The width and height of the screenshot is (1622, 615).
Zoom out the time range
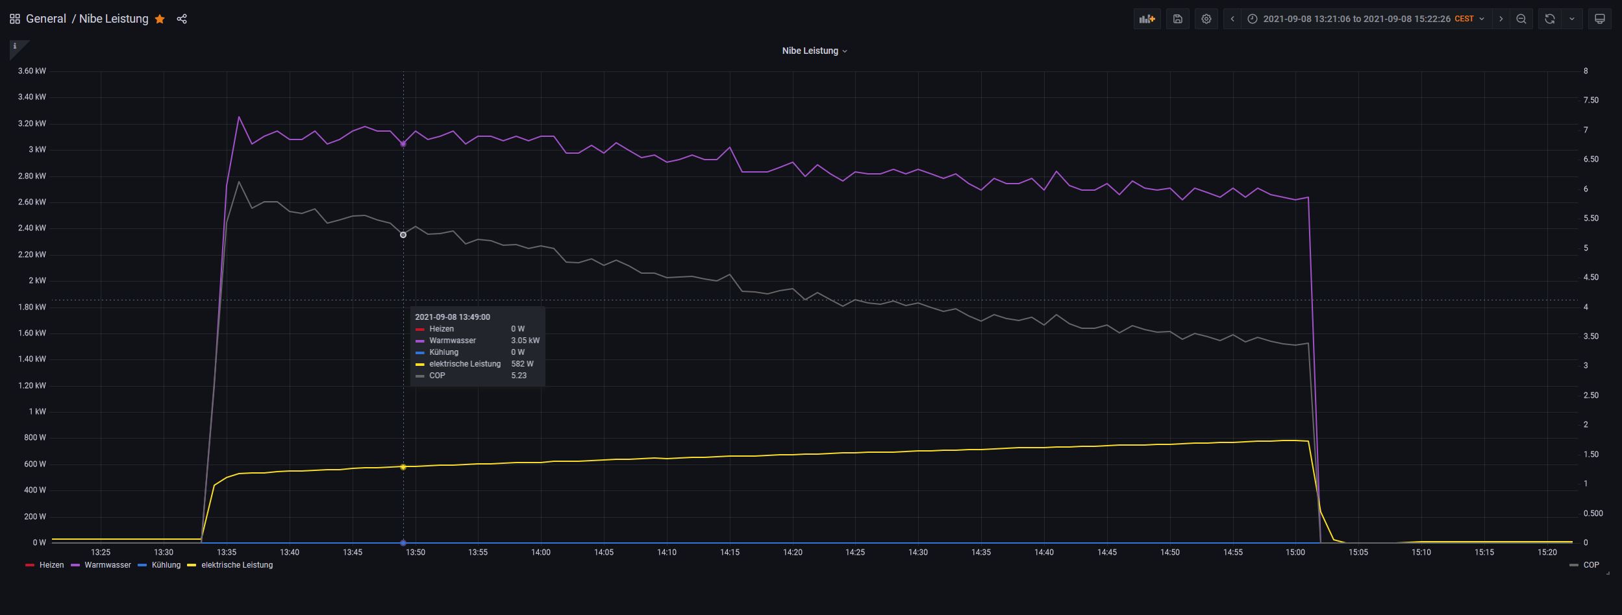1521,19
